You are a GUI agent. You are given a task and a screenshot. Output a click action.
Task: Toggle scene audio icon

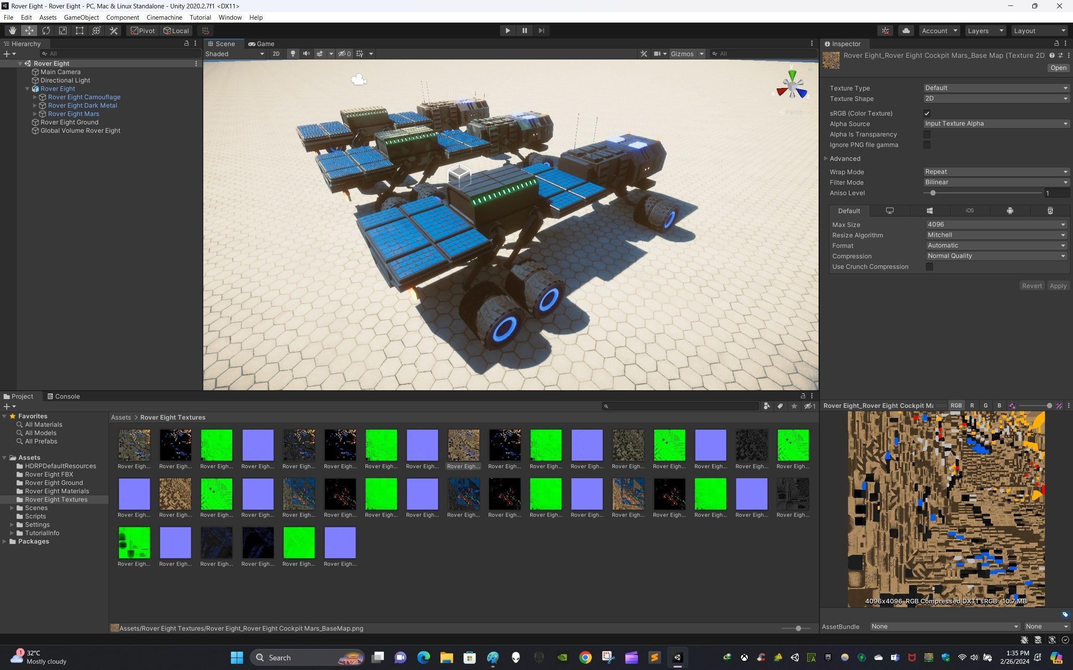306,54
